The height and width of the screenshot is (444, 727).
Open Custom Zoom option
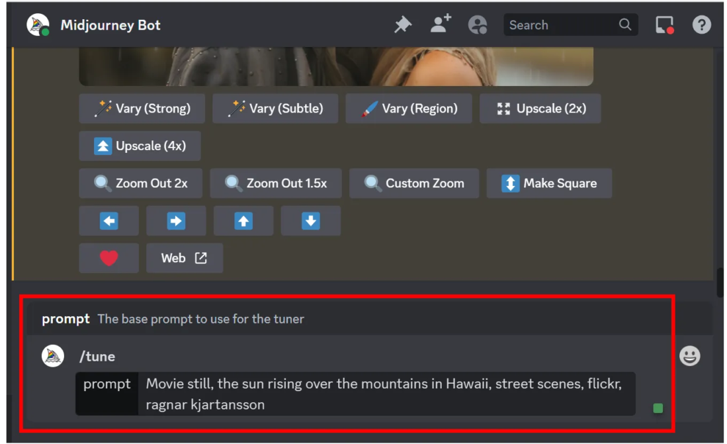click(x=414, y=183)
